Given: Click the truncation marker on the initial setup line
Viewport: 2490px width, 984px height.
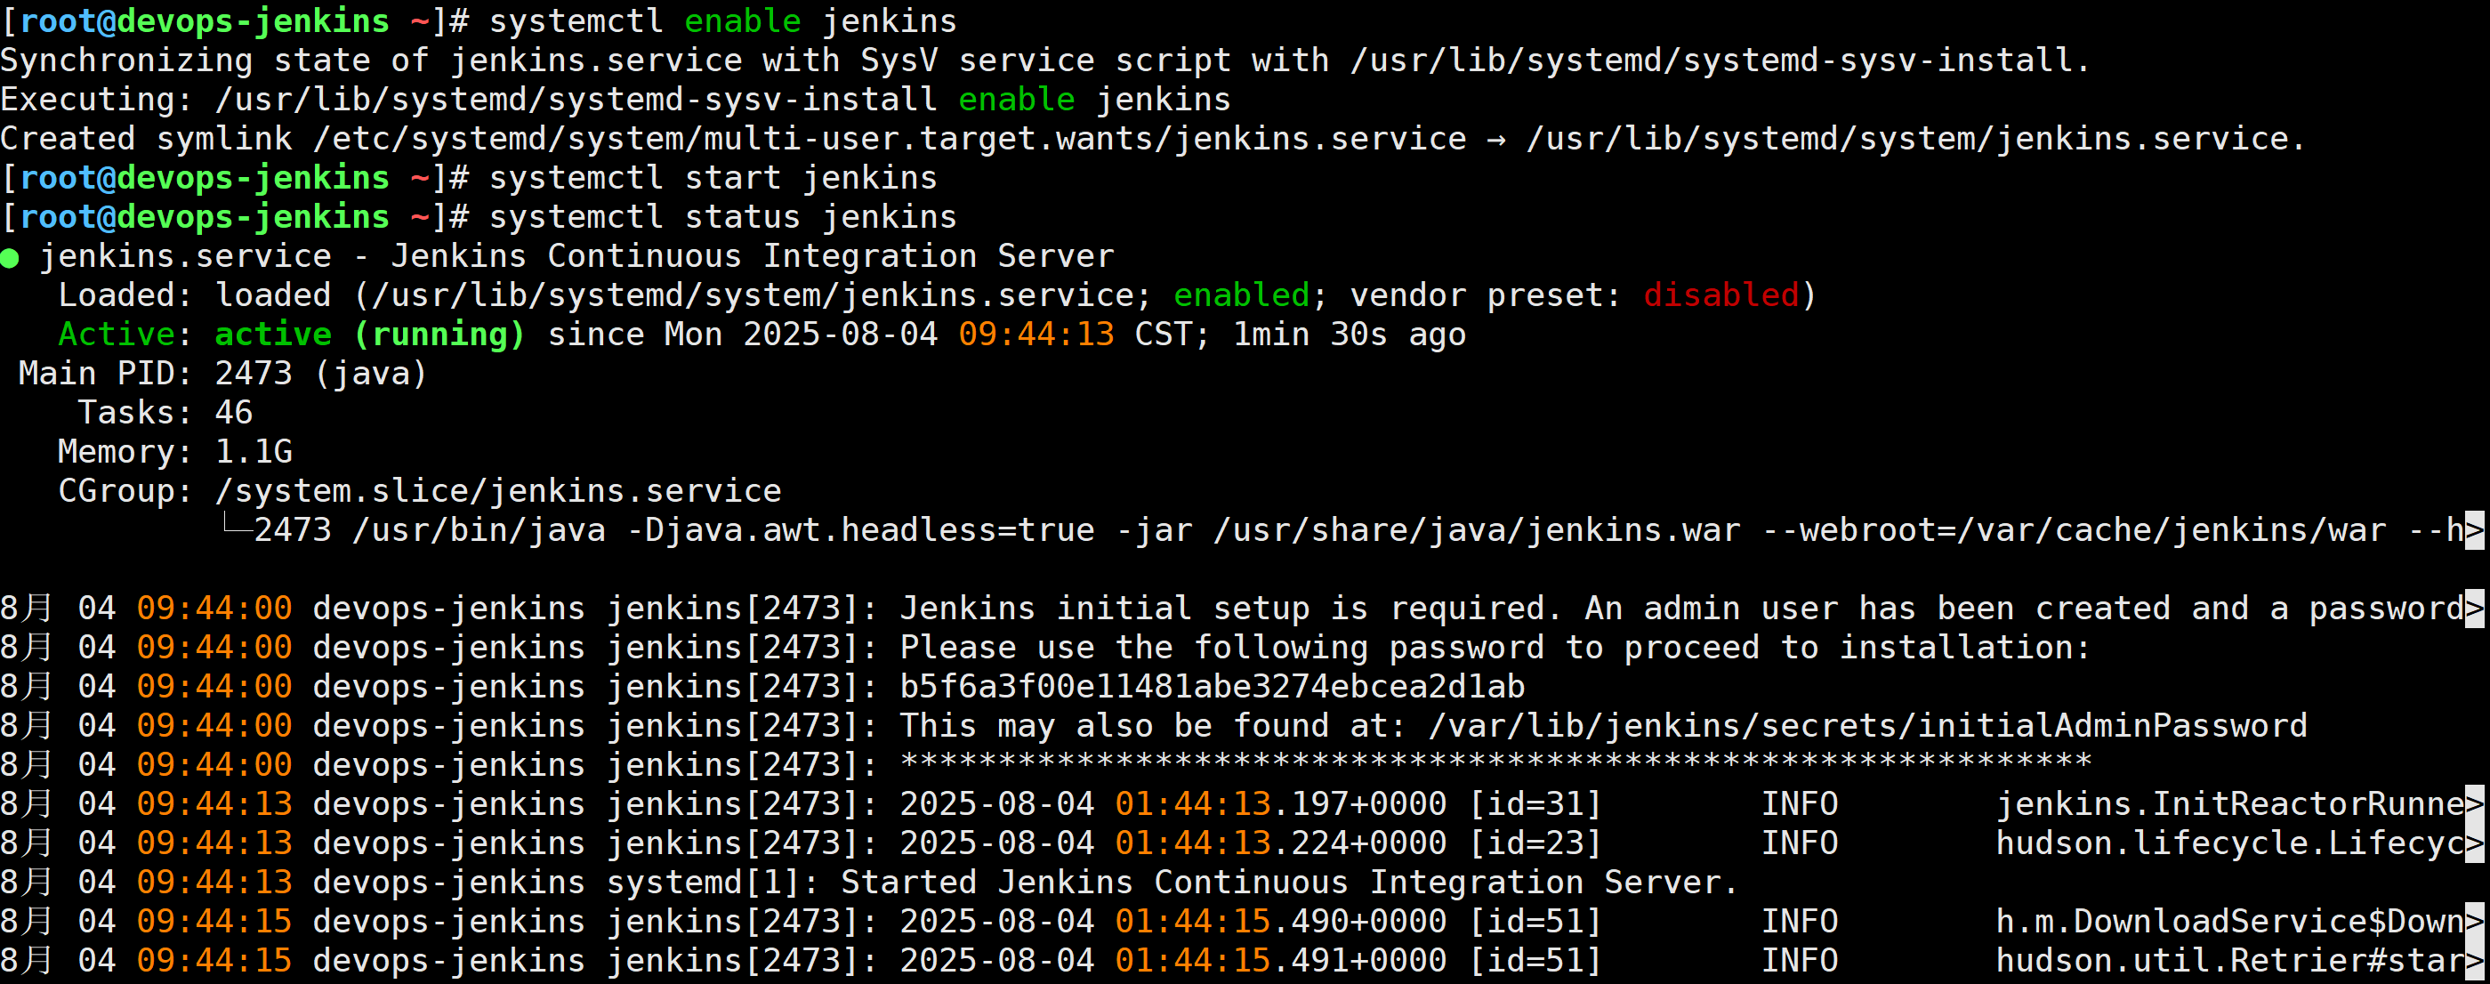Looking at the screenshot, I should pos(2475,609).
